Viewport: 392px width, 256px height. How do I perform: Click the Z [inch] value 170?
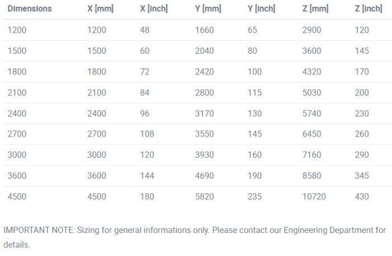pos(362,72)
